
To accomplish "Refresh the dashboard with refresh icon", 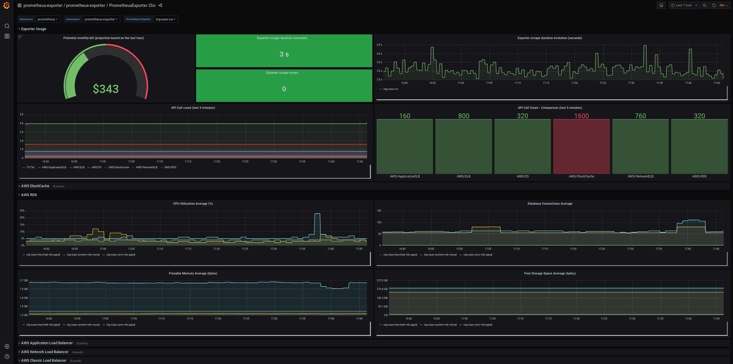I will coord(714,5).
